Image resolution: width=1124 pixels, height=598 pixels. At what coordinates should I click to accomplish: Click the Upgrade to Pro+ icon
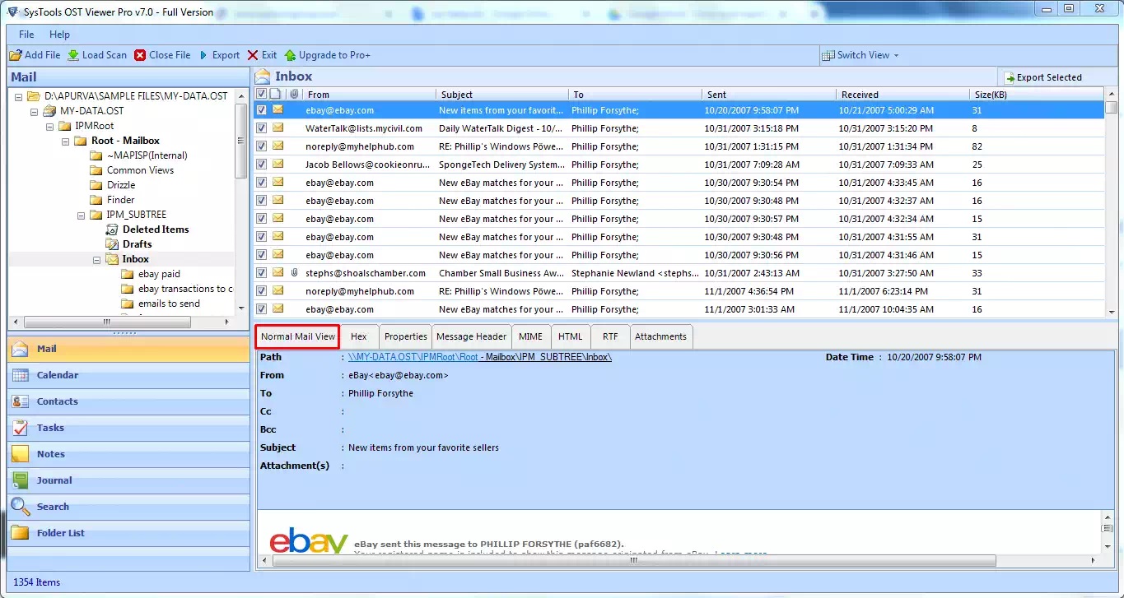point(290,55)
